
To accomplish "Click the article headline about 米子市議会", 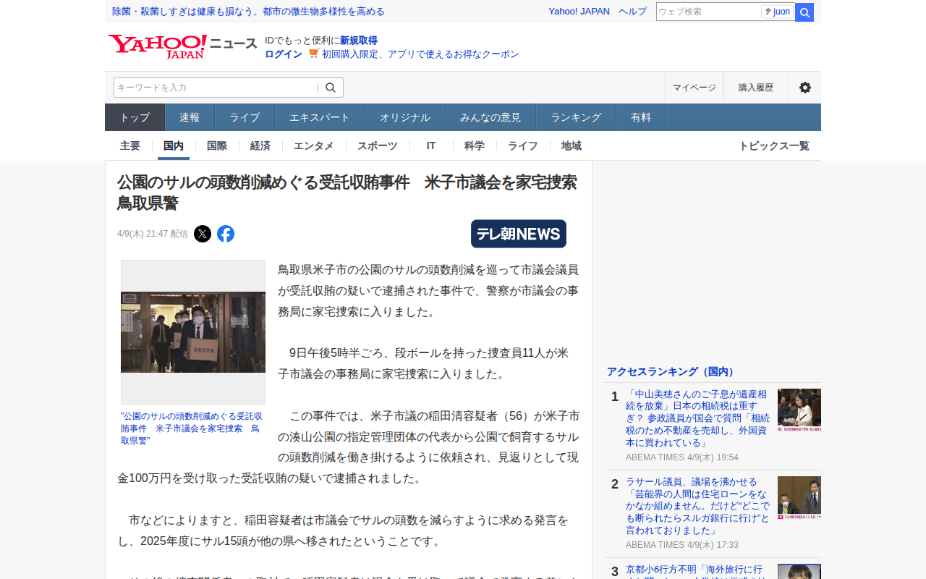I will coord(347,193).
